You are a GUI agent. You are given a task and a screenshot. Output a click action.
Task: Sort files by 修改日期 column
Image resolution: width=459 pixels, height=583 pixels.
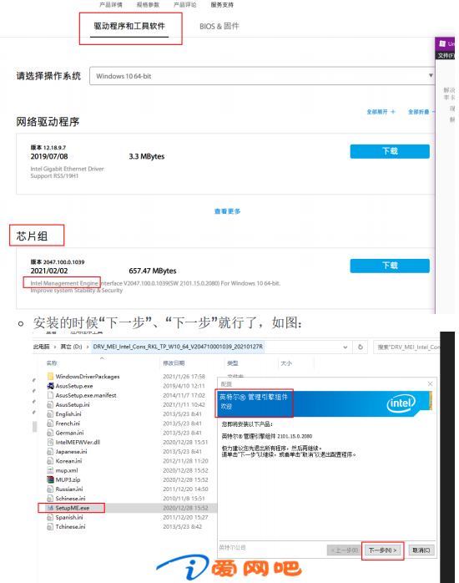(174, 362)
